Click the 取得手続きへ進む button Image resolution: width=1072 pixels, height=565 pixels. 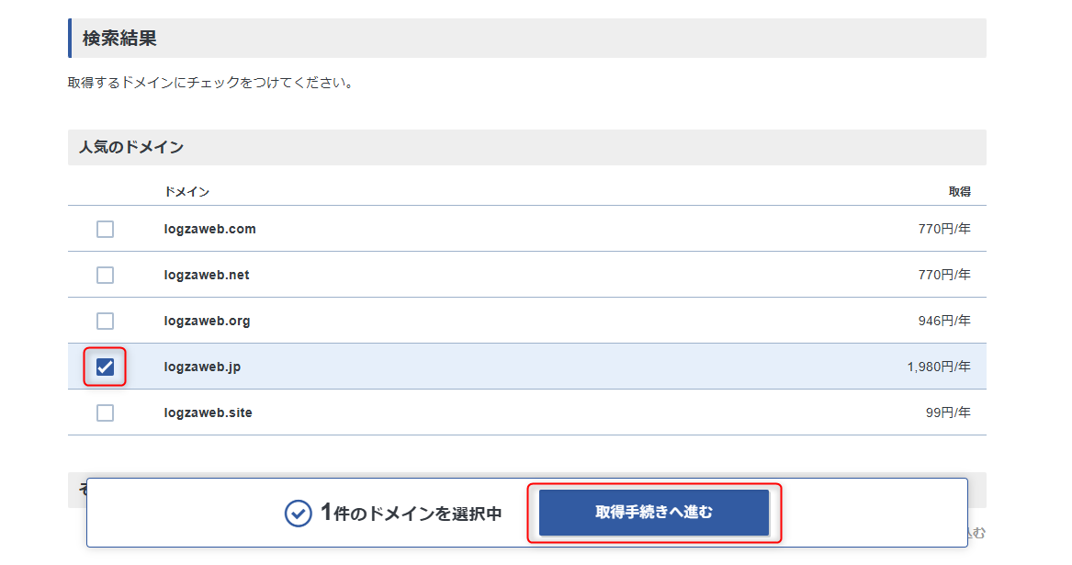coord(653,513)
